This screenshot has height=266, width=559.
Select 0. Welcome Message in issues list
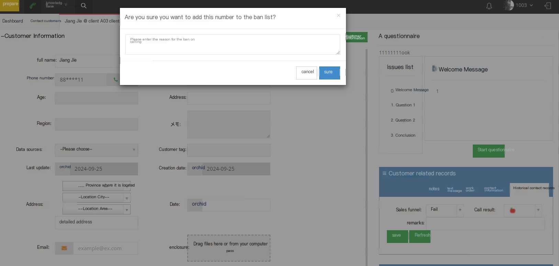click(x=410, y=90)
